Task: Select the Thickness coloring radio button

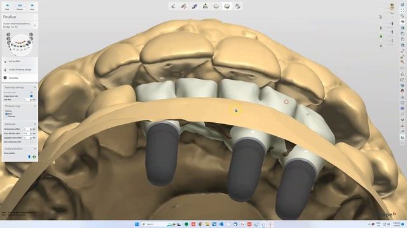Action: tap(6, 117)
